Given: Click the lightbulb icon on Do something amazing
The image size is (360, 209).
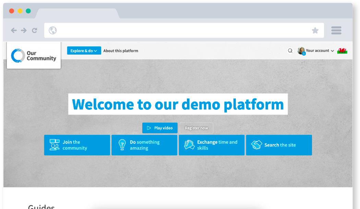Looking at the screenshot, I should (122, 145).
